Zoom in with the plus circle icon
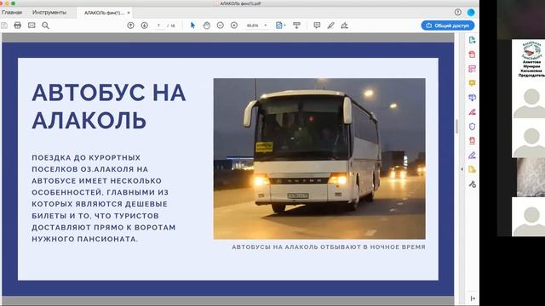Screen dimensions: 545x306 click(x=234, y=25)
